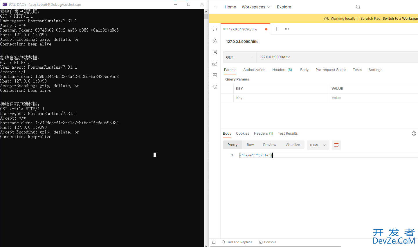Open the request Body tab
The image size is (418, 247).
[x=304, y=70]
